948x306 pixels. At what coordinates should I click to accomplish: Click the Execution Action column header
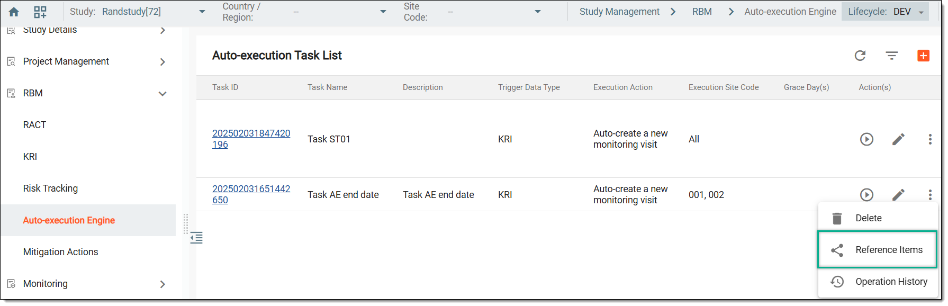[623, 87]
